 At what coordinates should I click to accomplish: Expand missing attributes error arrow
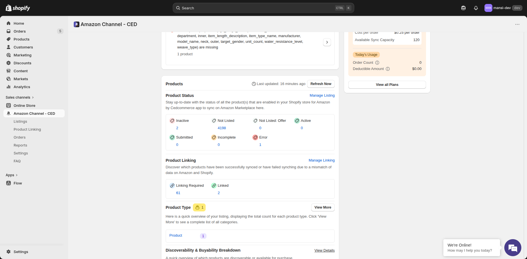tap(327, 42)
